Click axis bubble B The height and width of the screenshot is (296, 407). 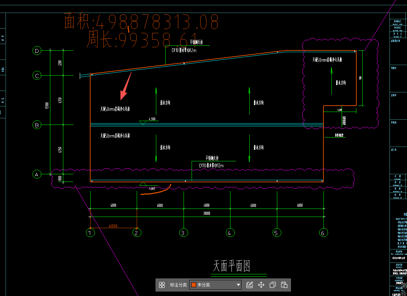point(37,125)
